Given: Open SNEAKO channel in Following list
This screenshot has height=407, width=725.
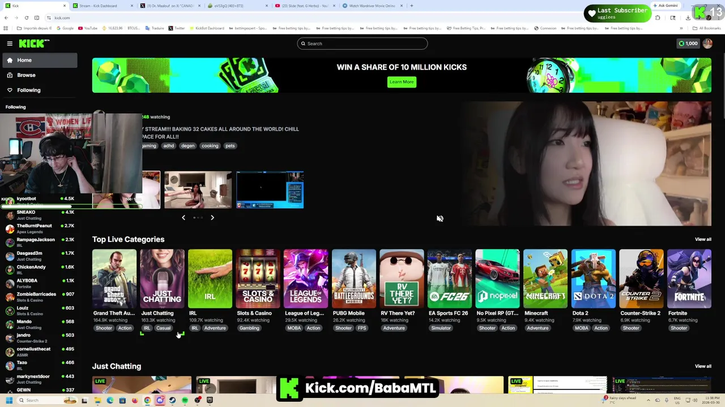Looking at the screenshot, I should [x=40, y=215].
